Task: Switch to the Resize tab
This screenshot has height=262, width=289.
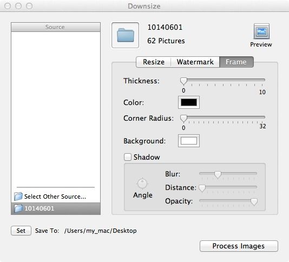Action: [x=154, y=62]
